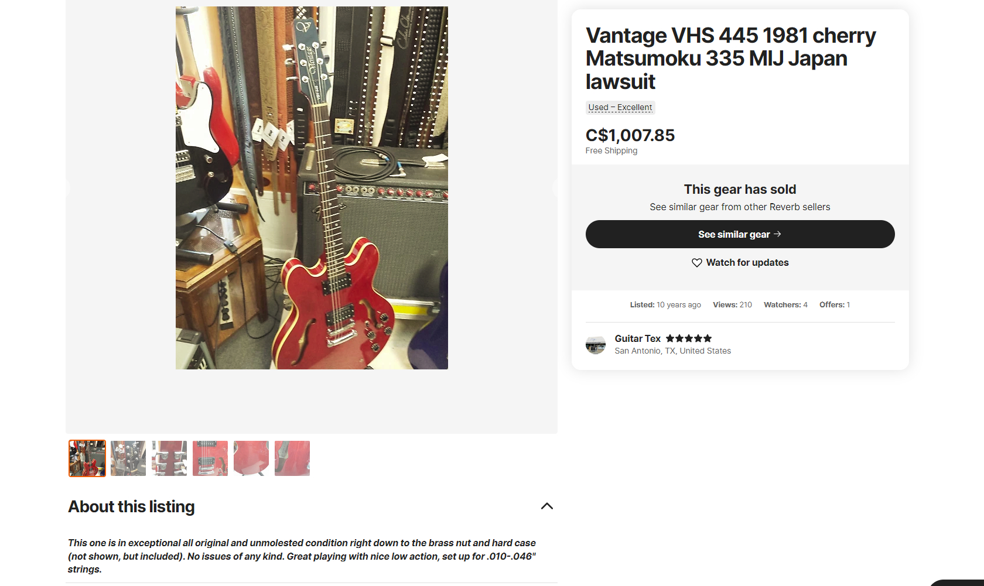Screen dimensions: 984x586
Task: Click Watch for updates
Action: coord(740,263)
